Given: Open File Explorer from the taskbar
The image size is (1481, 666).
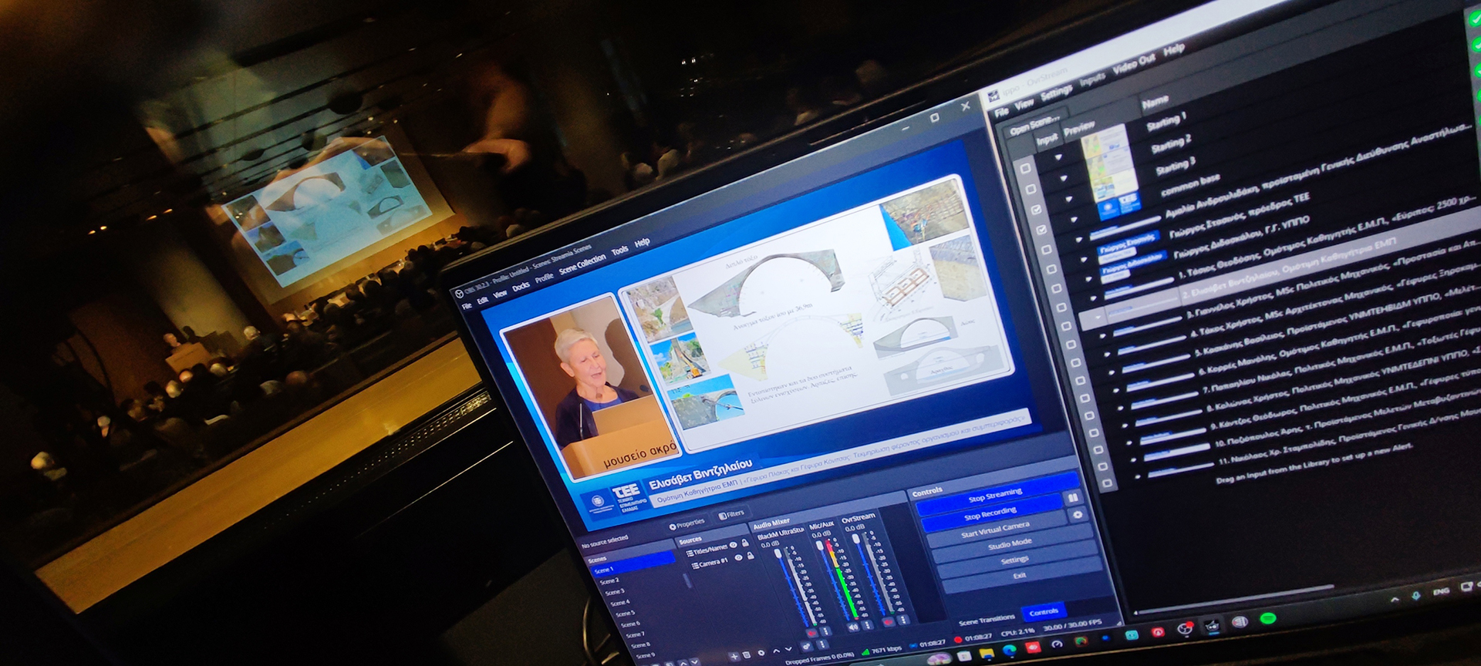Looking at the screenshot, I should click(987, 653).
